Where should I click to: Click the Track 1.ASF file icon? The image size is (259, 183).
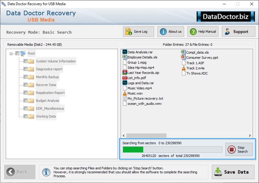pyautogui.click(x=183, y=63)
